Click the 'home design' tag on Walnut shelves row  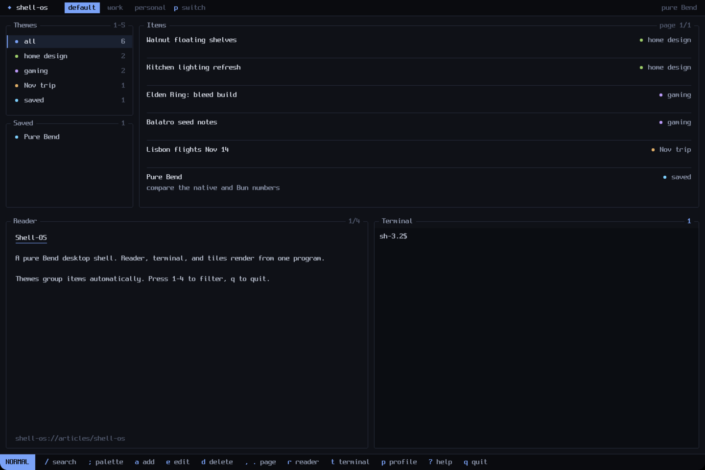pyautogui.click(x=665, y=40)
